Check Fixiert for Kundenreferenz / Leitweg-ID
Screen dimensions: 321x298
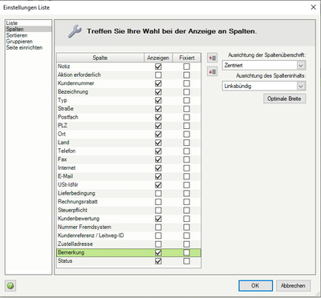pyautogui.click(x=187, y=236)
